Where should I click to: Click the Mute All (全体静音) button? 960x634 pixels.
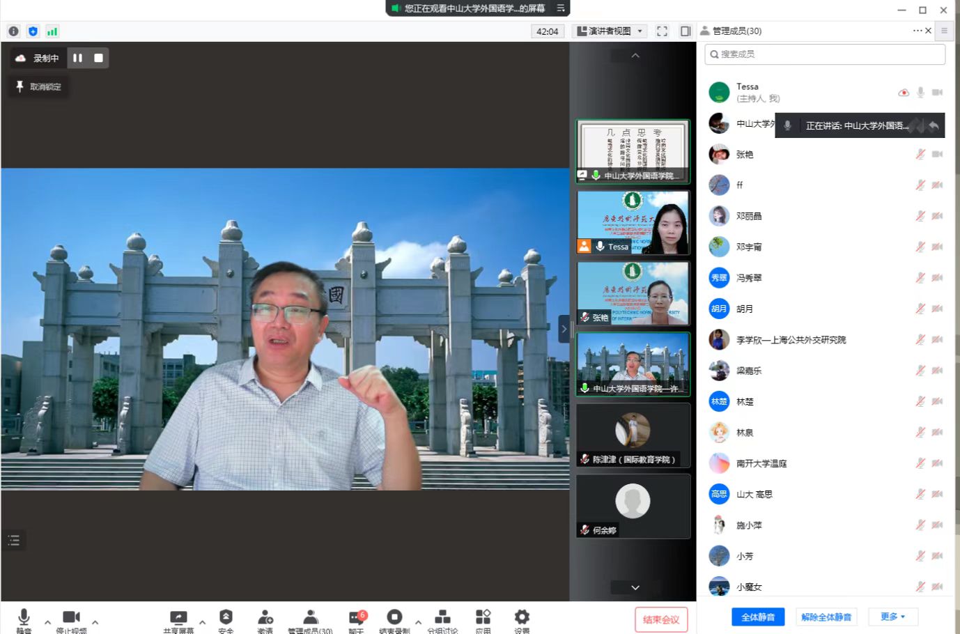758,617
